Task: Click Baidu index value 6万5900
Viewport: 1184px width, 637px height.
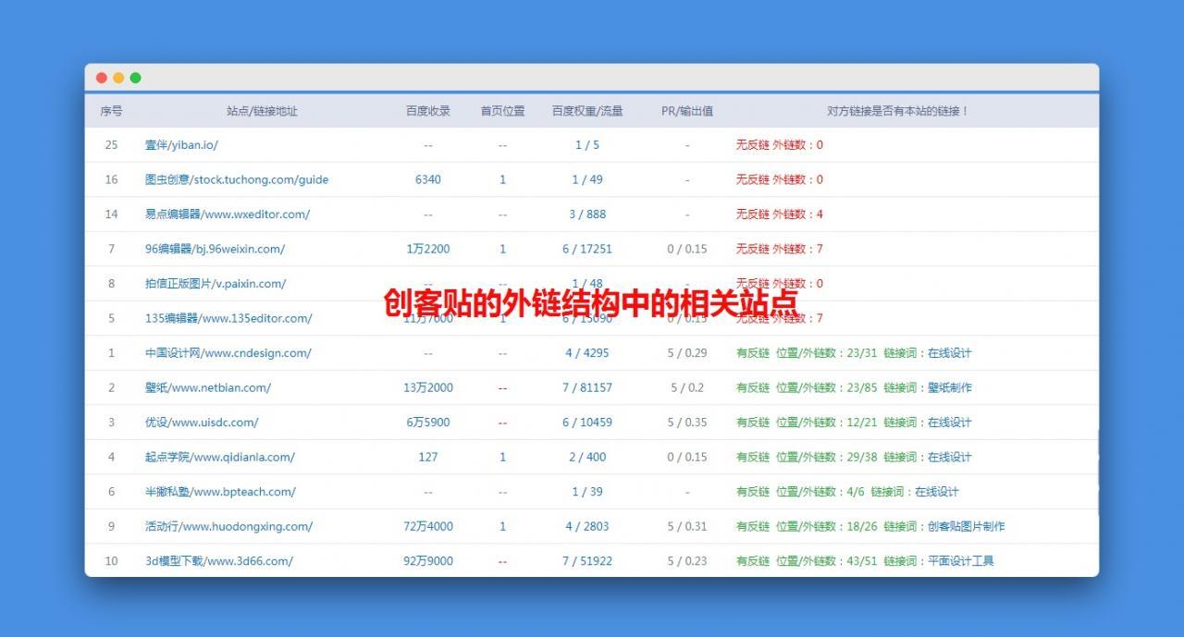Action: pyautogui.click(x=428, y=423)
